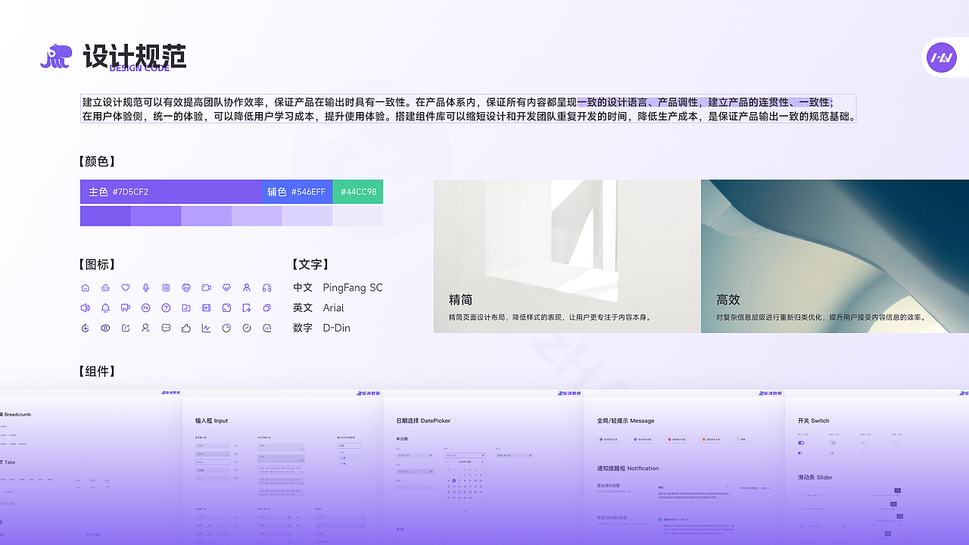Pick the secondary blue swatch #546EFF
Screen dimensions: 969x545
click(x=297, y=192)
